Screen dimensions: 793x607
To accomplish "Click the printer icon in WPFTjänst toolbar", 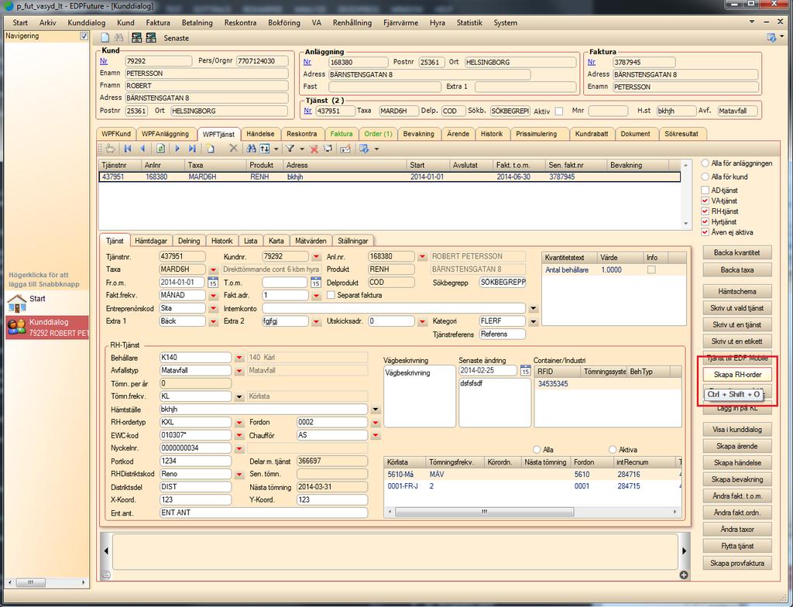I will [328, 149].
